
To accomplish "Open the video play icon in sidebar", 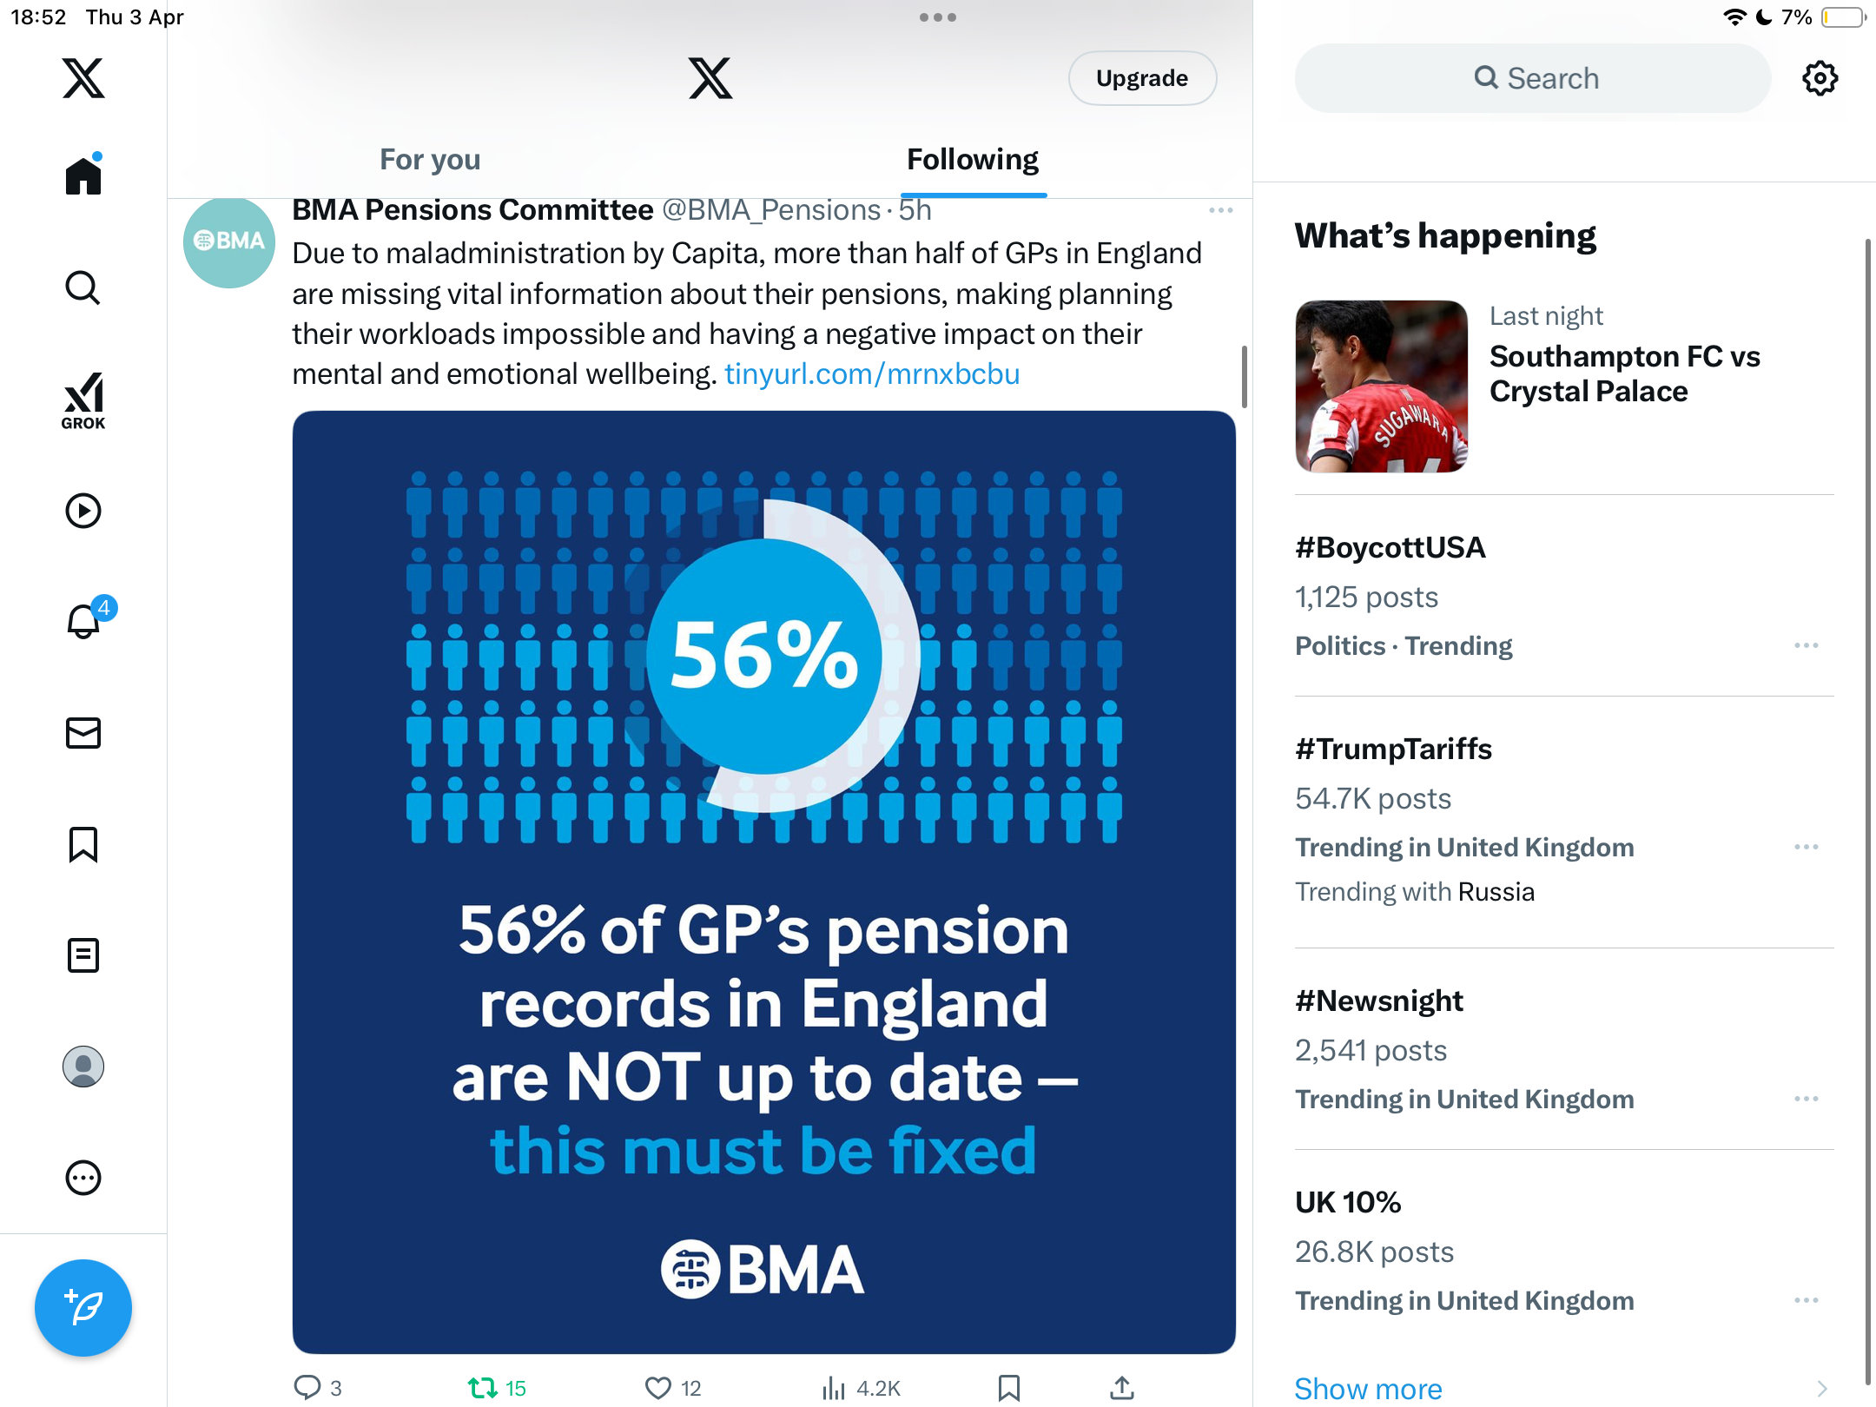I will click(83, 511).
